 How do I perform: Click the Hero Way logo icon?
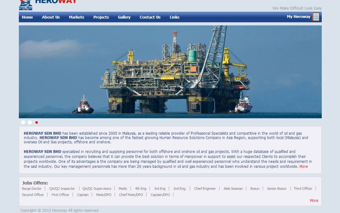point(26,5)
